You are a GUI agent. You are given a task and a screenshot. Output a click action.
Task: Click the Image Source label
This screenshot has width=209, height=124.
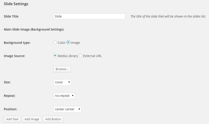14,56
